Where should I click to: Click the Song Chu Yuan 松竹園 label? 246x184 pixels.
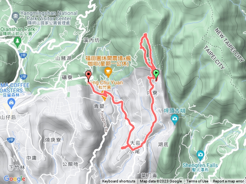point(105,85)
